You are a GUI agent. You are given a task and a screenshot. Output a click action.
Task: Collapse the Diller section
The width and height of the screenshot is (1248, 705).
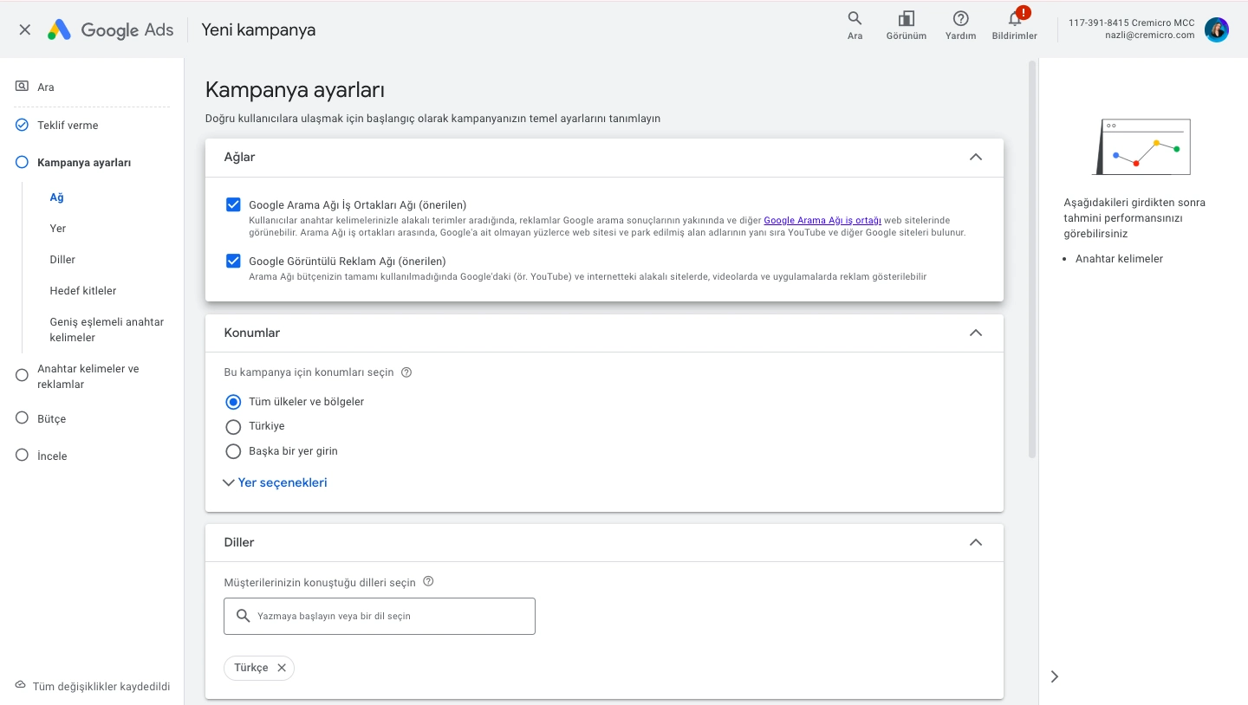976,542
